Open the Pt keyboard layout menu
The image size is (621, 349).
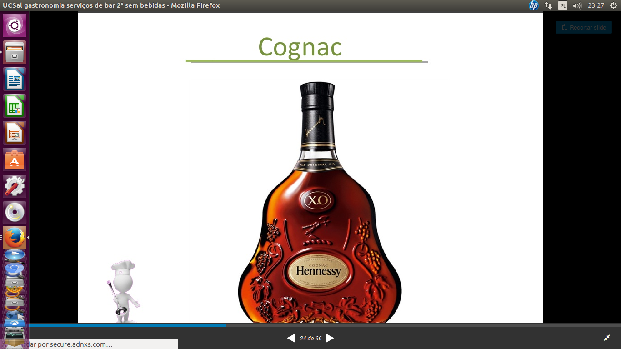pyautogui.click(x=563, y=5)
